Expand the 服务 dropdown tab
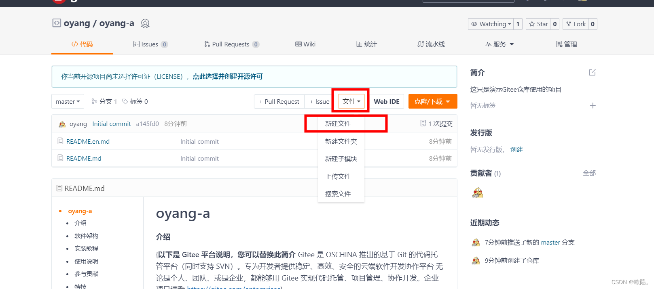The width and height of the screenshot is (654, 289). pos(499,44)
